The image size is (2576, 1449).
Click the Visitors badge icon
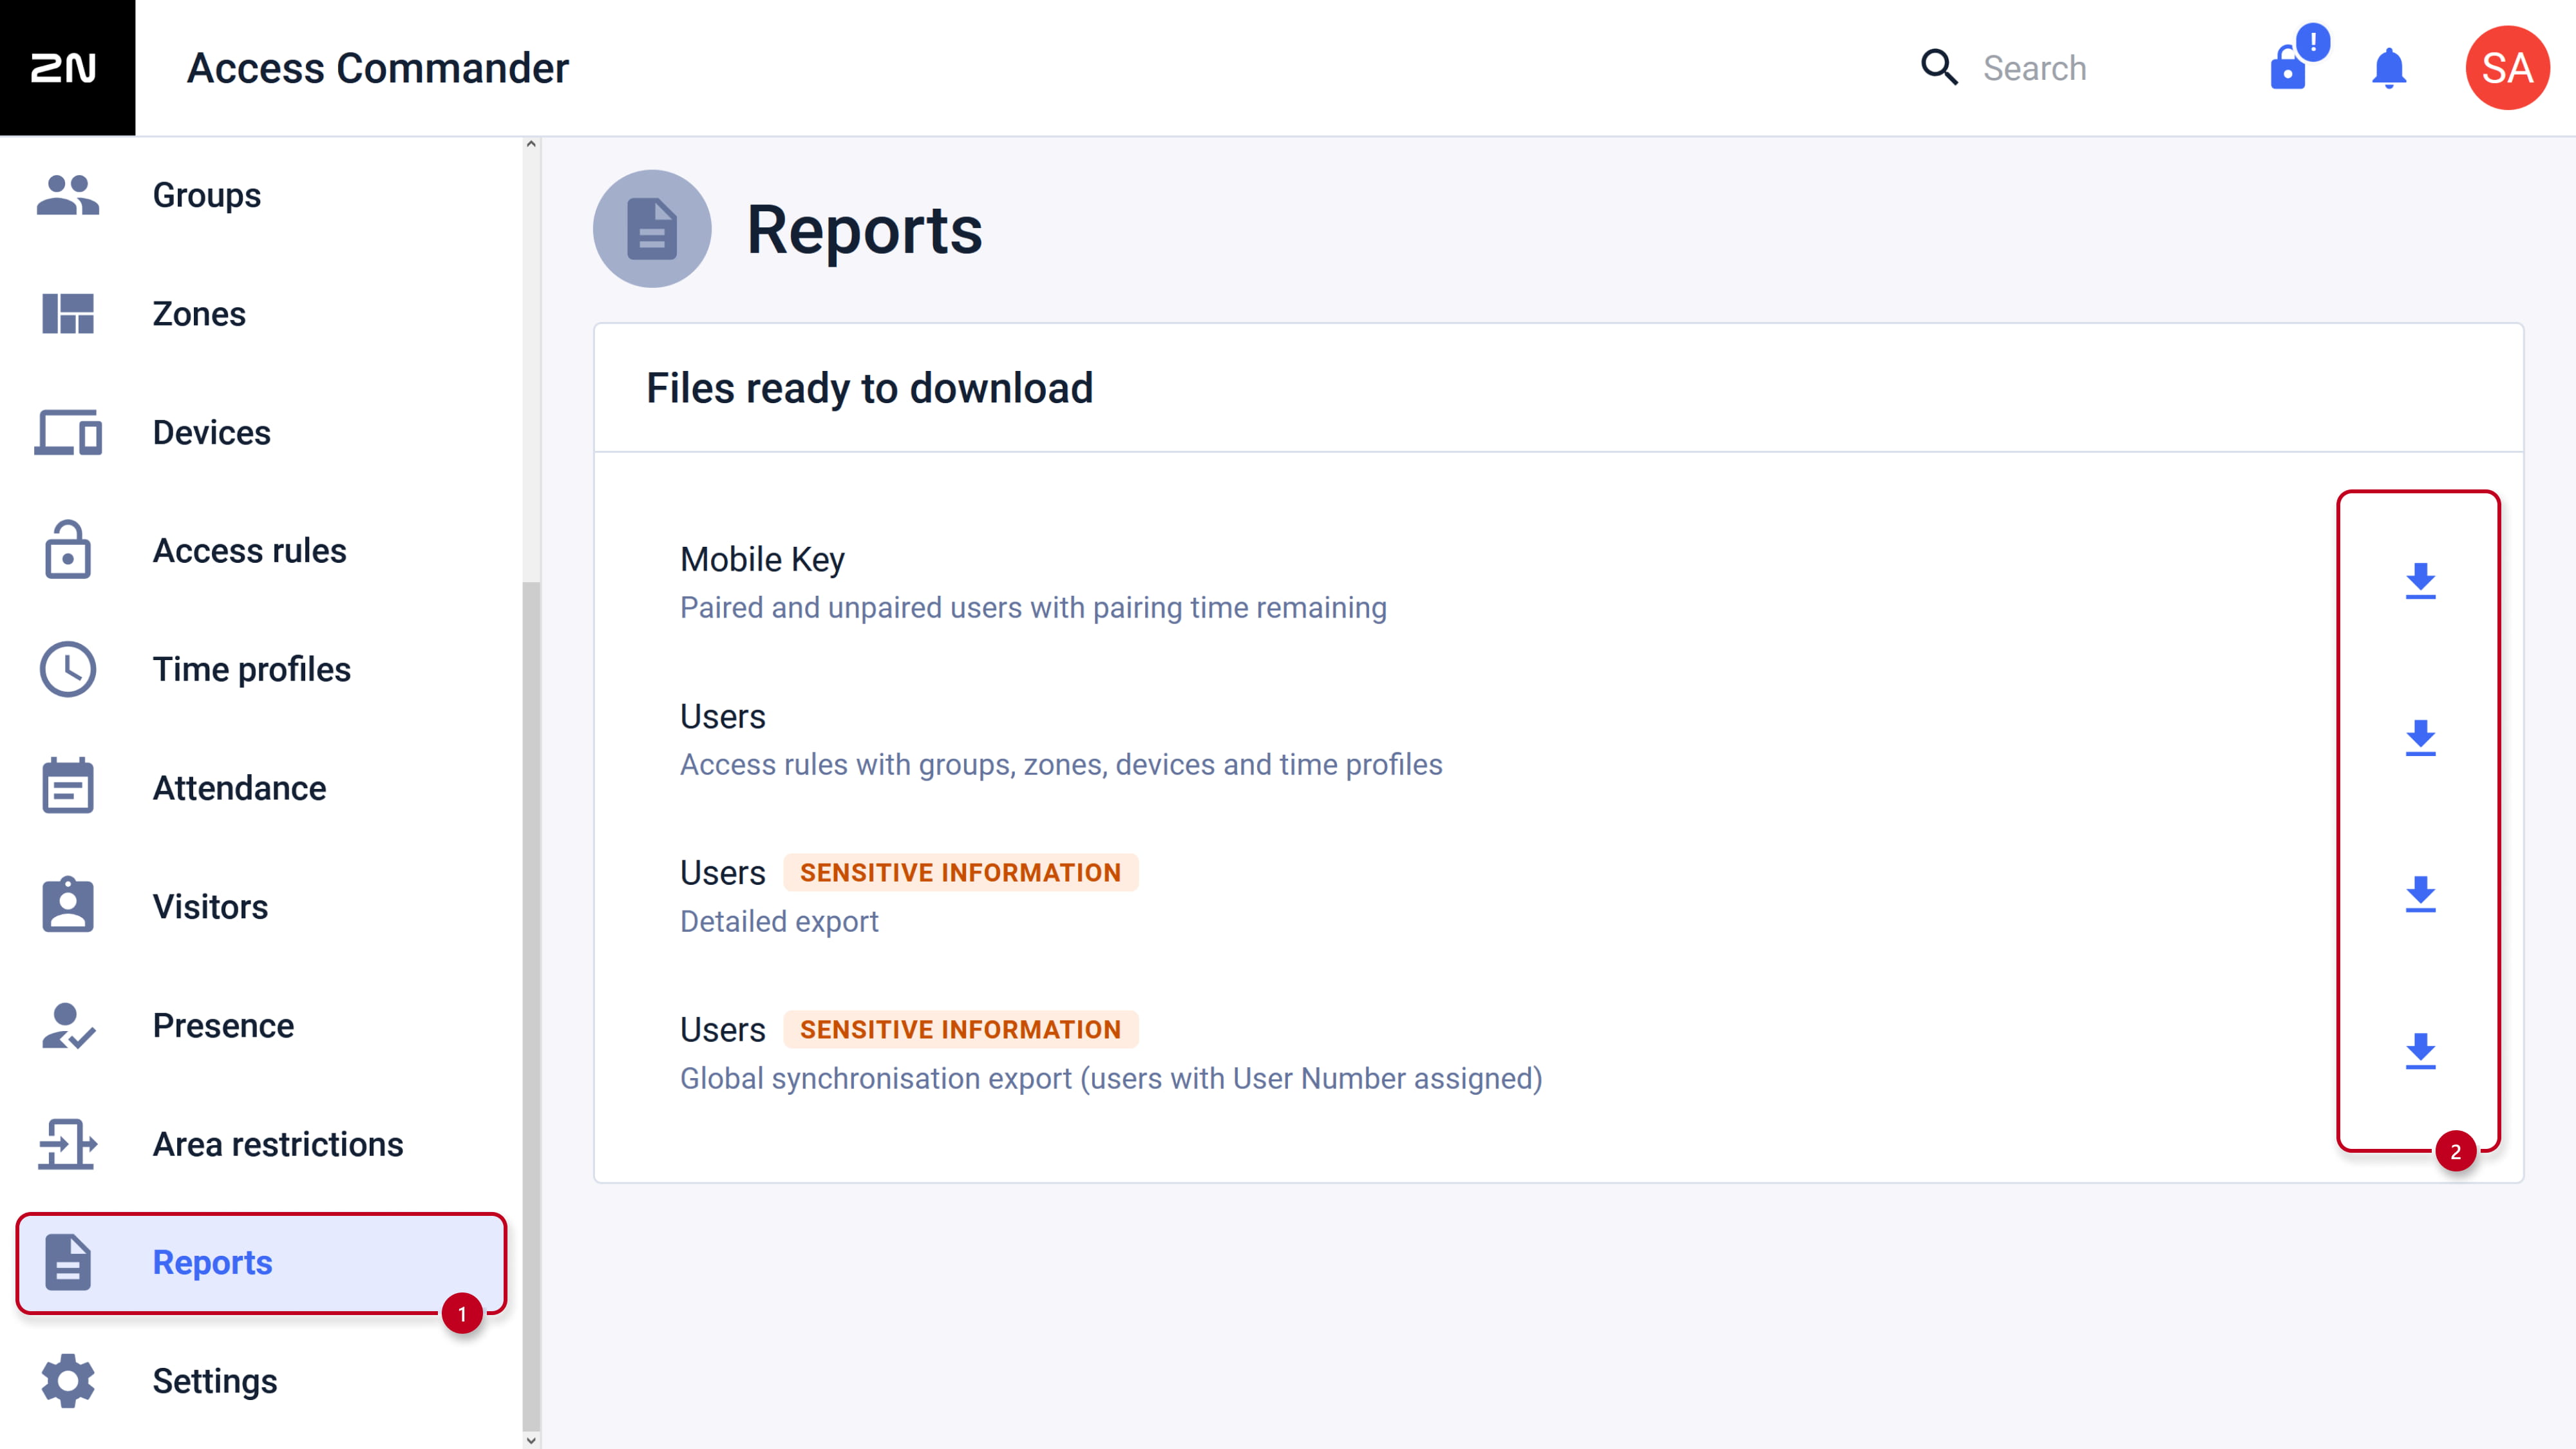[x=68, y=905]
